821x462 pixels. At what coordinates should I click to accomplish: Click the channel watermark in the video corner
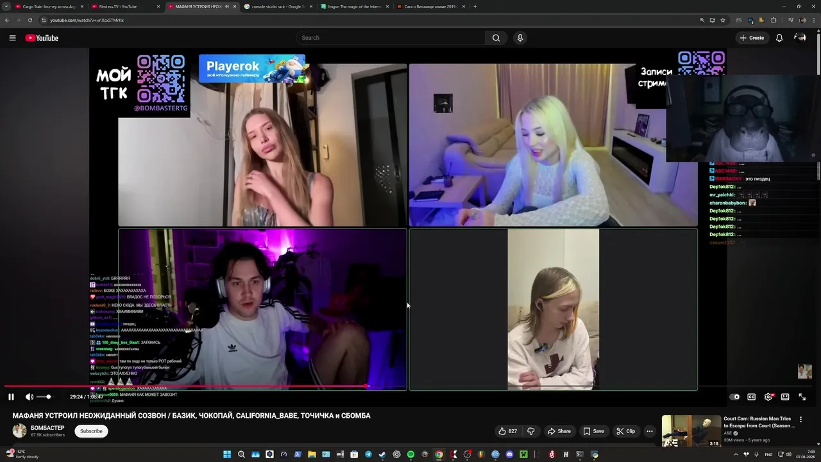pyautogui.click(x=804, y=372)
